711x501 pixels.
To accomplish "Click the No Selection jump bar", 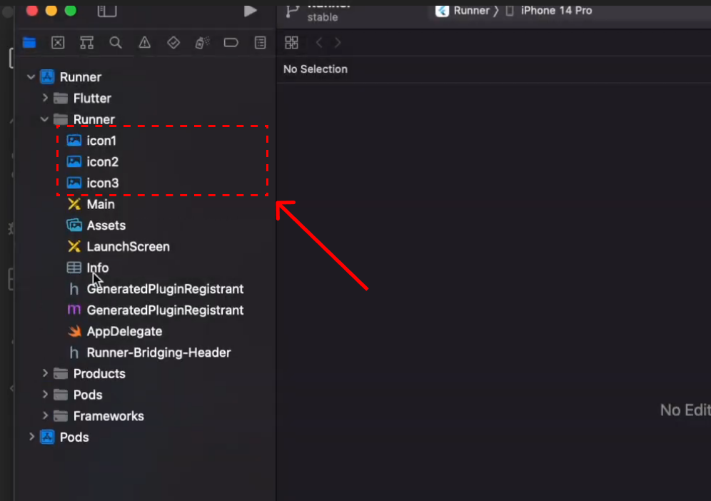I will (316, 69).
